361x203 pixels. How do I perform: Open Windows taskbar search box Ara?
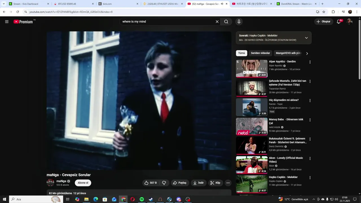coord(36,199)
